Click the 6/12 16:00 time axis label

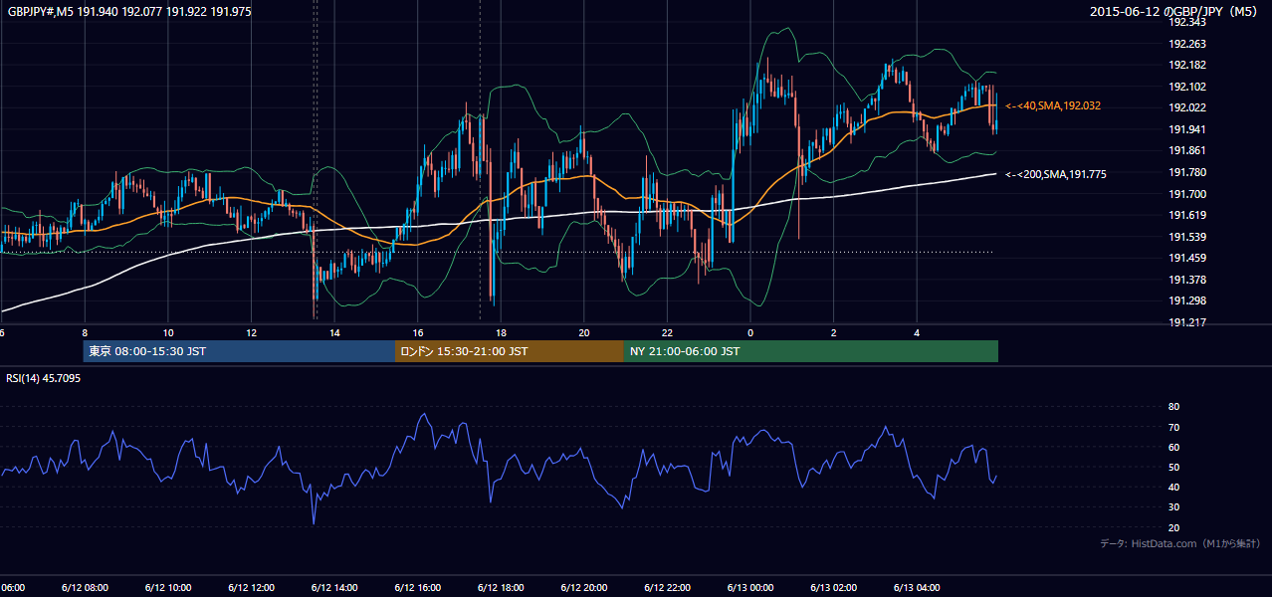click(418, 587)
